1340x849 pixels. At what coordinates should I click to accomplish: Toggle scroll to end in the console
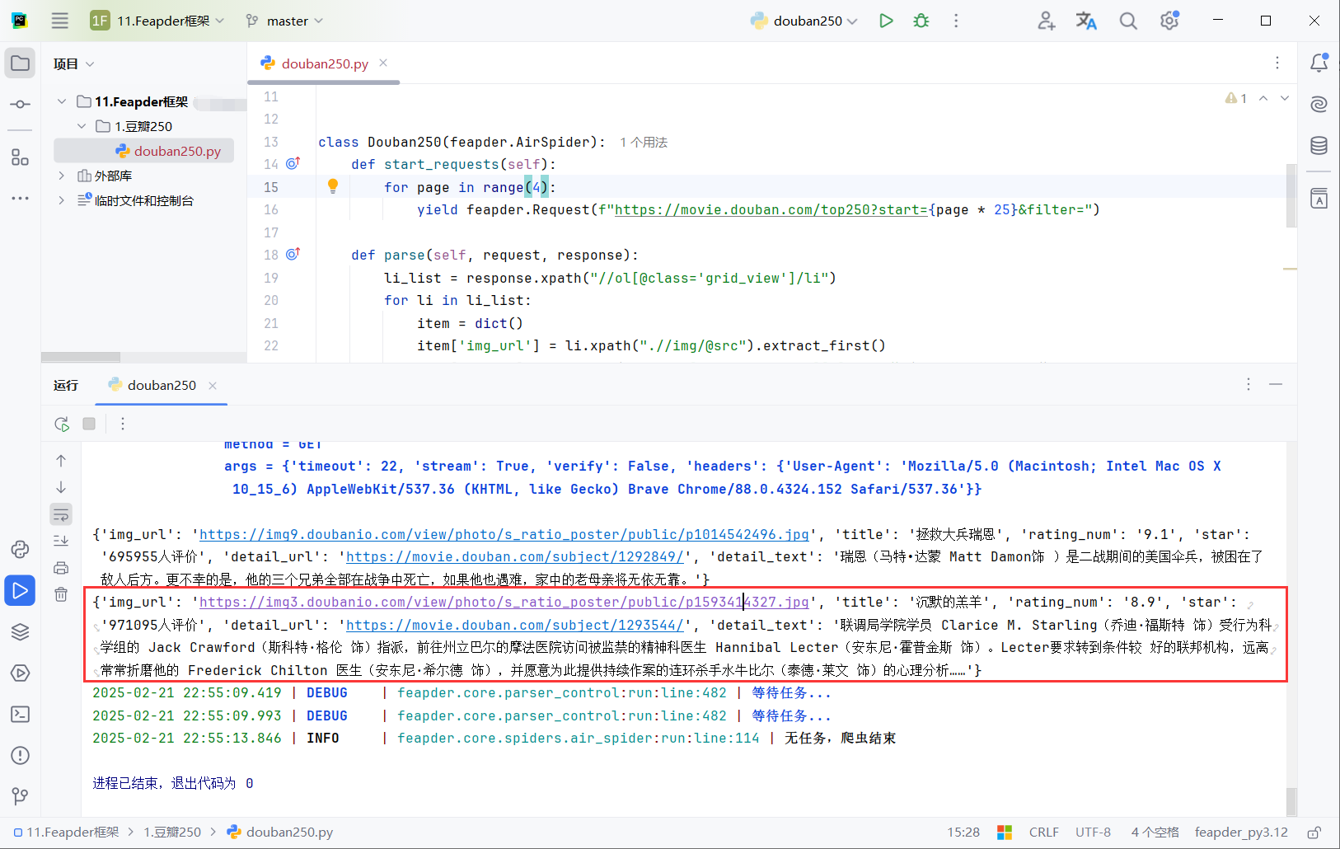pos(61,540)
